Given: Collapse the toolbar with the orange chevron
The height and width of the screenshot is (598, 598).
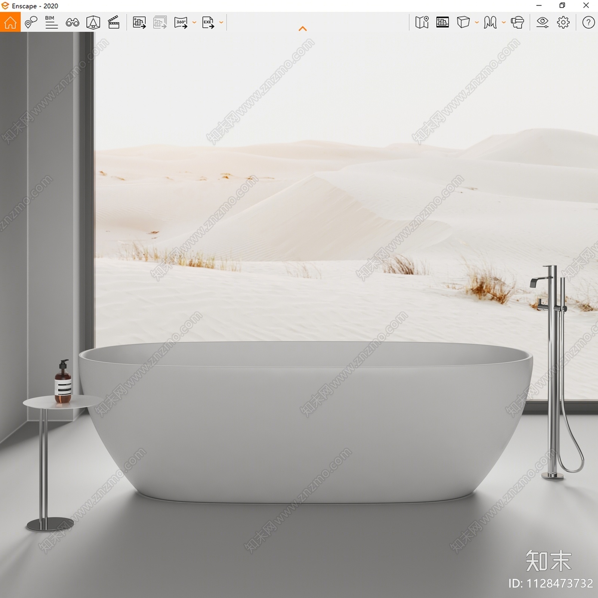Looking at the screenshot, I should click(303, 29).
